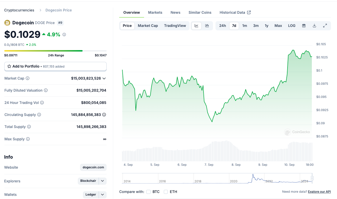Show Fully Diluted Valuation info icon
337x199 pixels.
point(46,90)
